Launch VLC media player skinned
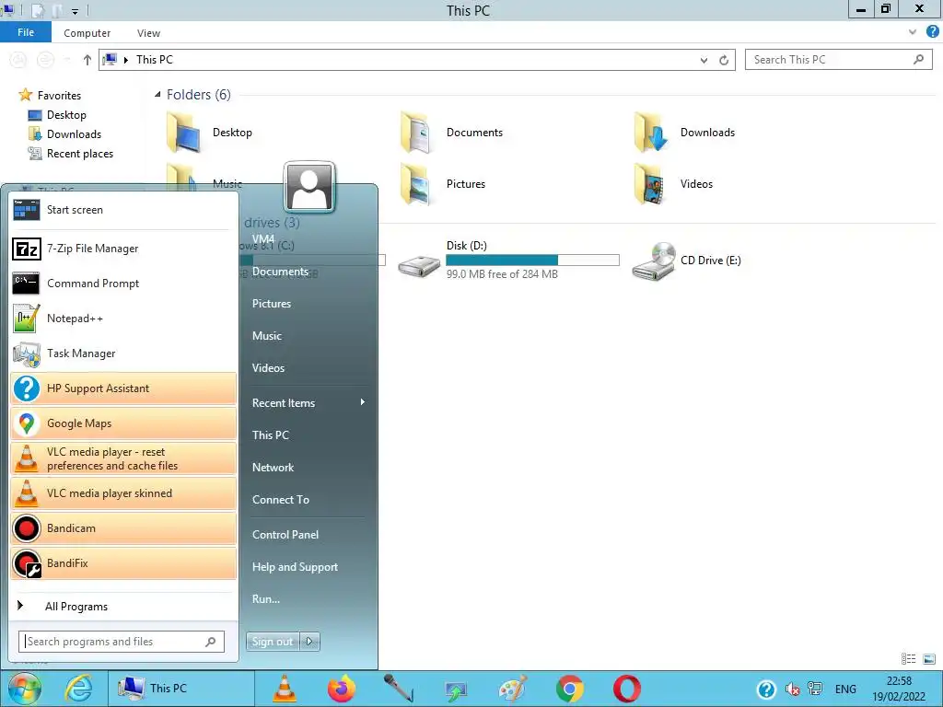The width and height of the screenshot is (943, 707). coord(123,493)
